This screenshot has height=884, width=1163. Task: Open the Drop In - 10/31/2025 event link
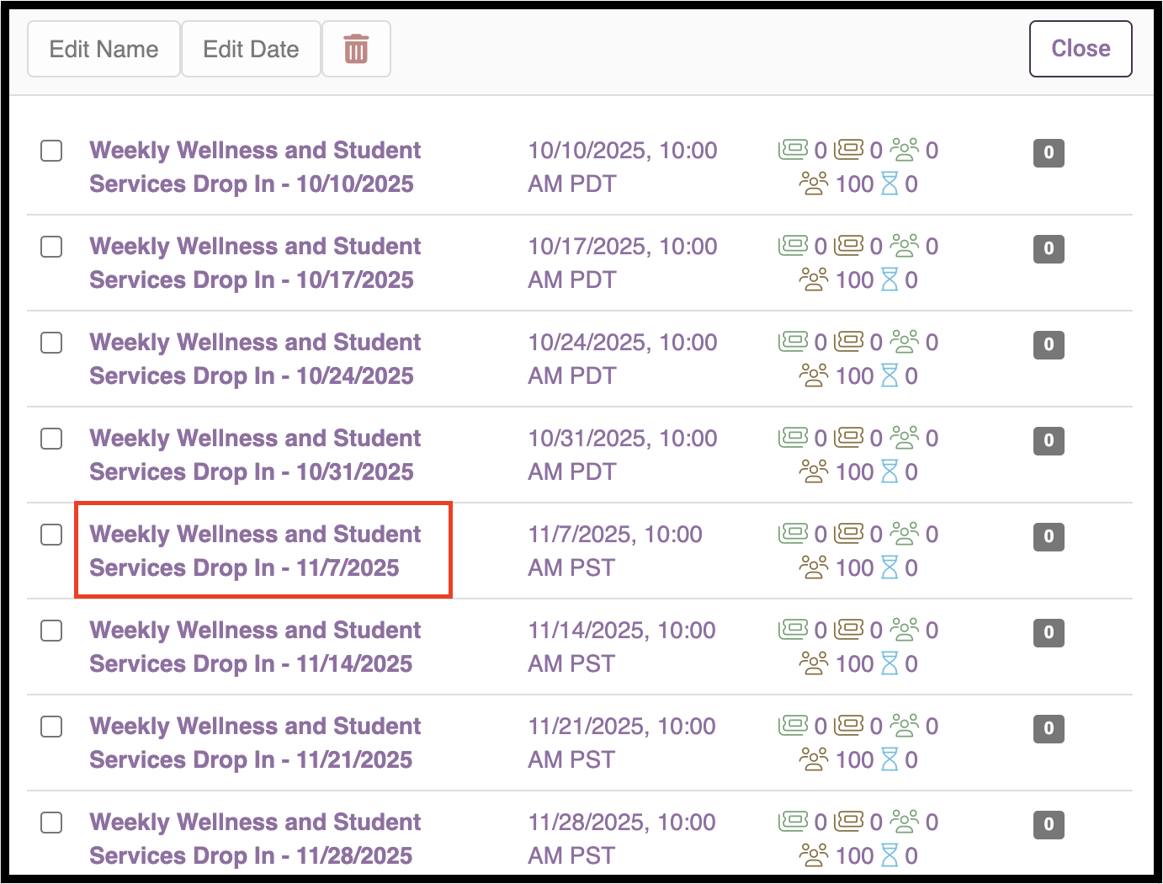pos(255,455)
